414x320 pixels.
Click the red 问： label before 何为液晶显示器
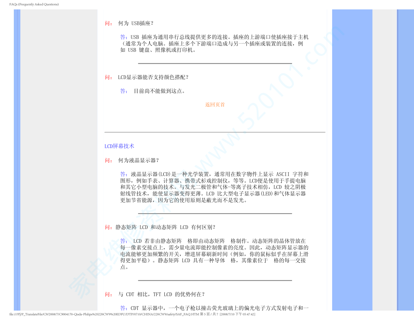(109, 160)
